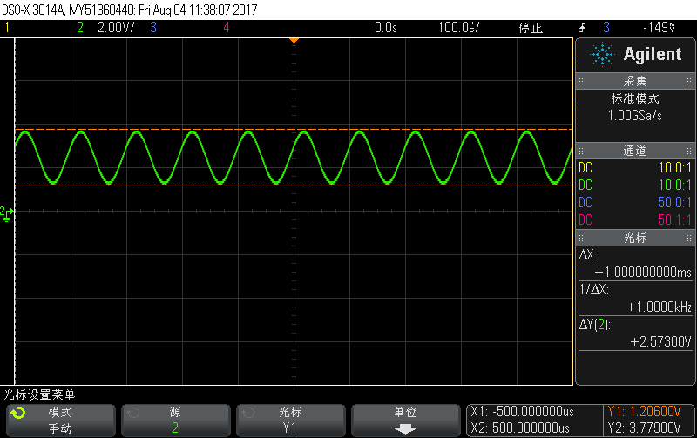Screen dimensions: 697x438
Task: Click the X1 -500.000000us readout
Action: 522,411
